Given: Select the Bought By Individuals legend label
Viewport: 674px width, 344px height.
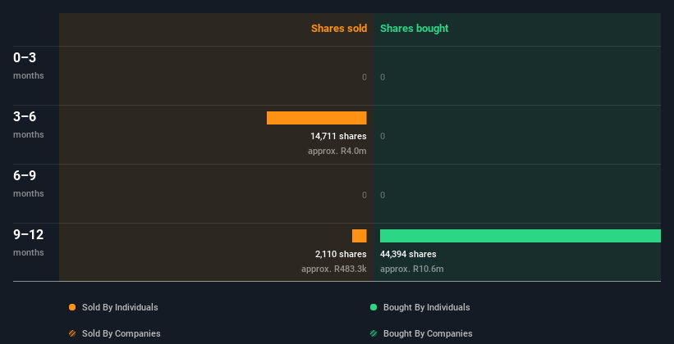Looking at the screenshot, I should tap(426, 307).
